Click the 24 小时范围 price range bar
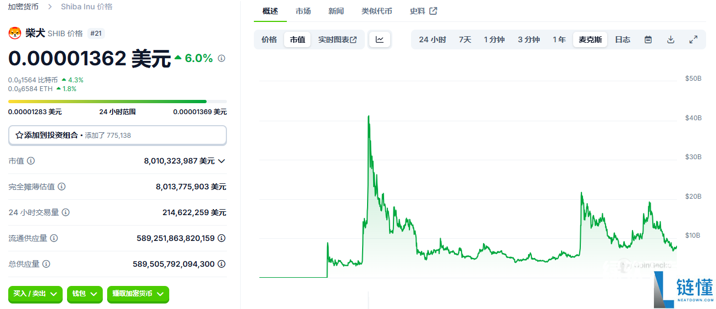Screen dimensions: 716x309 point(118,102)
